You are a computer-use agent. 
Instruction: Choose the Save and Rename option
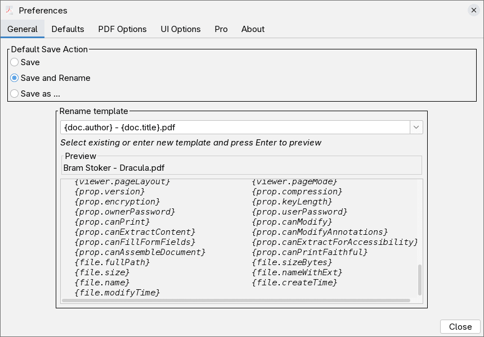point(15,78)
